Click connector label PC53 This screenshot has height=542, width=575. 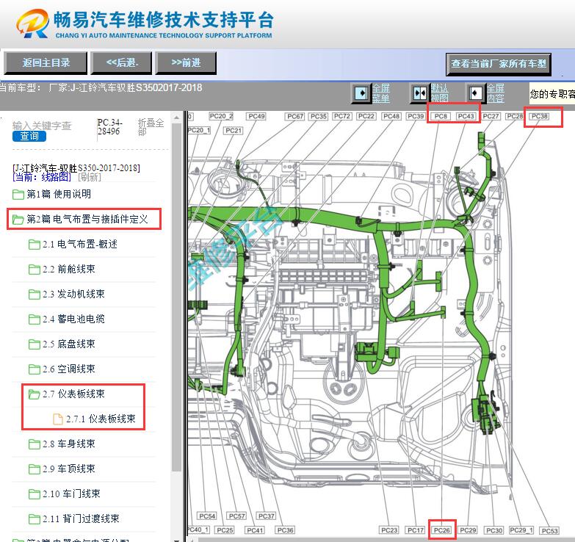point(550,531)
